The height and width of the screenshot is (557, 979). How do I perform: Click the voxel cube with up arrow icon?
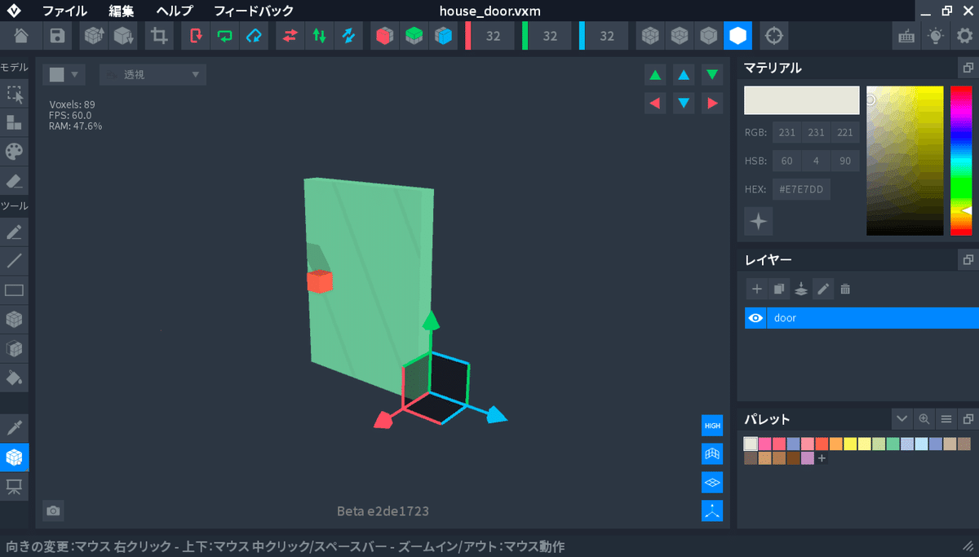[x=95, y=36]
